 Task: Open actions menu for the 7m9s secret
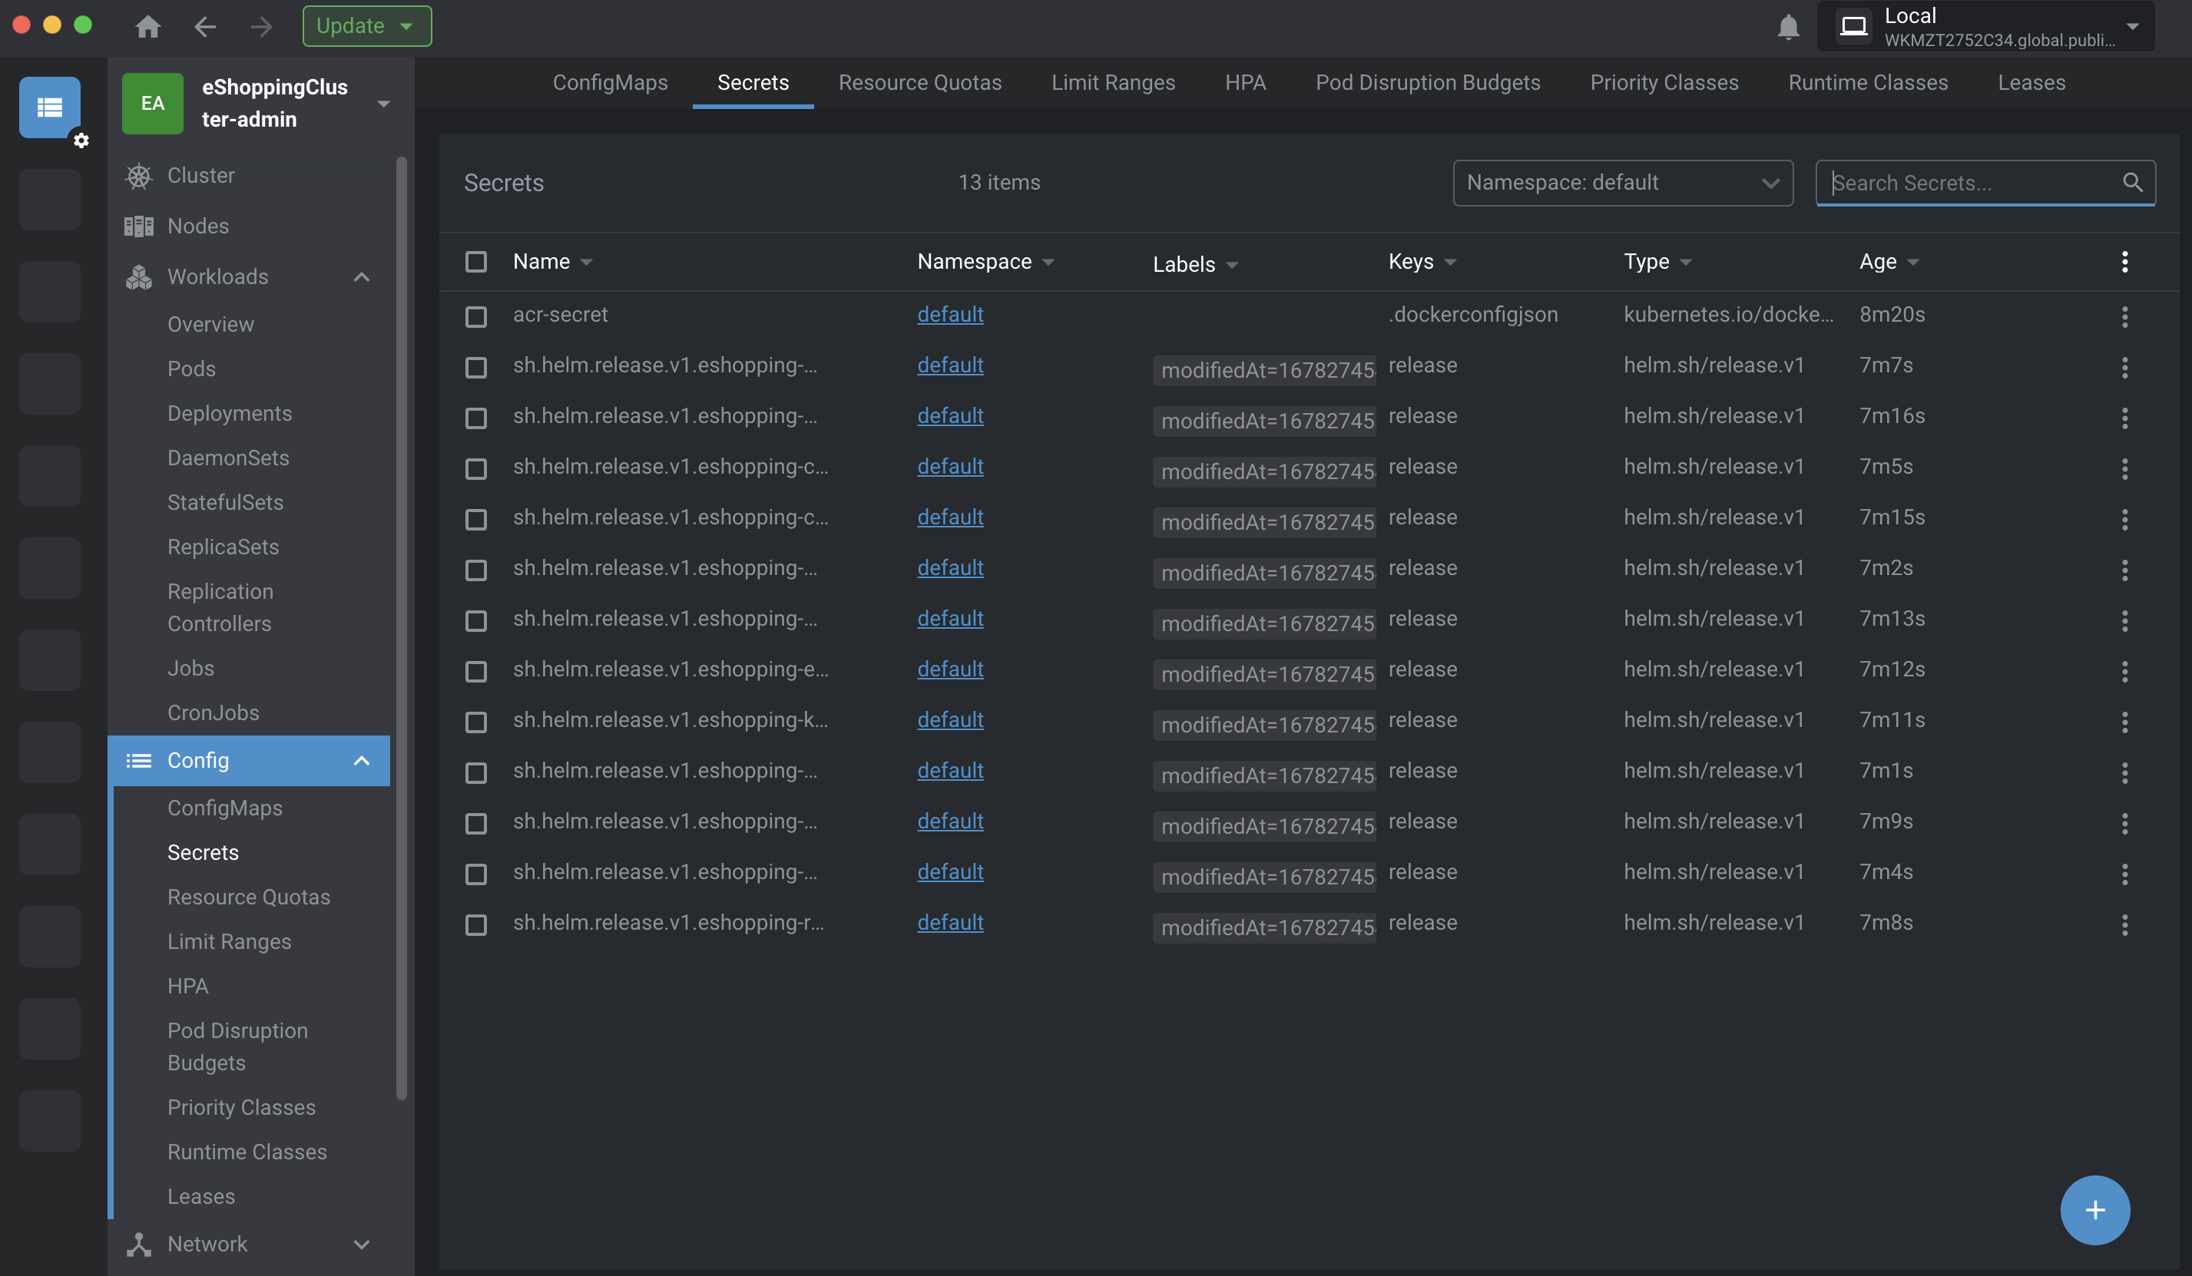point(2124,823)
